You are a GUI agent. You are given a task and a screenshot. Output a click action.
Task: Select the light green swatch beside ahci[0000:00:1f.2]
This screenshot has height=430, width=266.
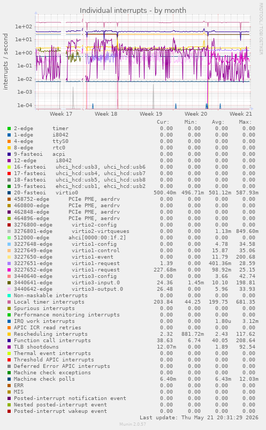point(9,237)
